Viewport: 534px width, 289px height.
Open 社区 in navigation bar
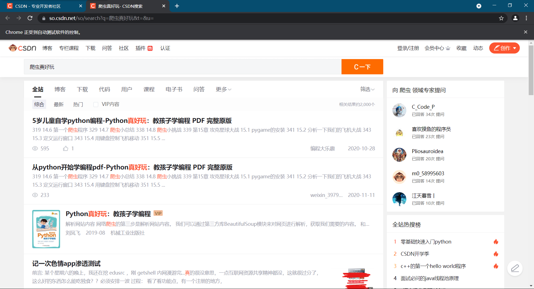coord(124,48)
